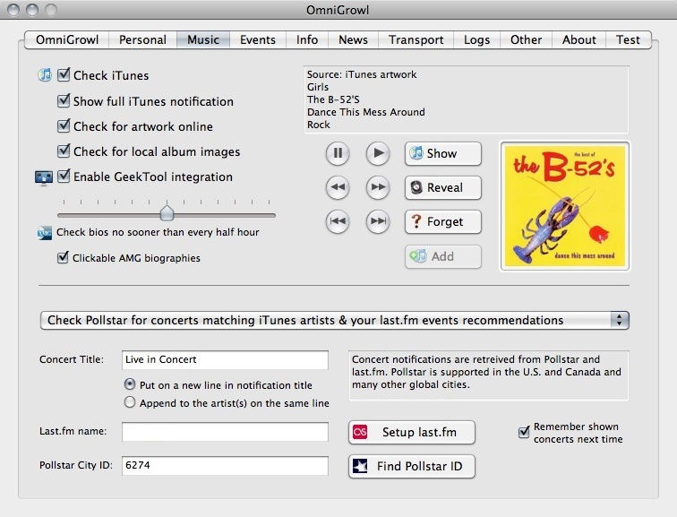The height and width of the screenshot is (517, 677).
Task: Click the Setup last.fm button
Action: 411,432
